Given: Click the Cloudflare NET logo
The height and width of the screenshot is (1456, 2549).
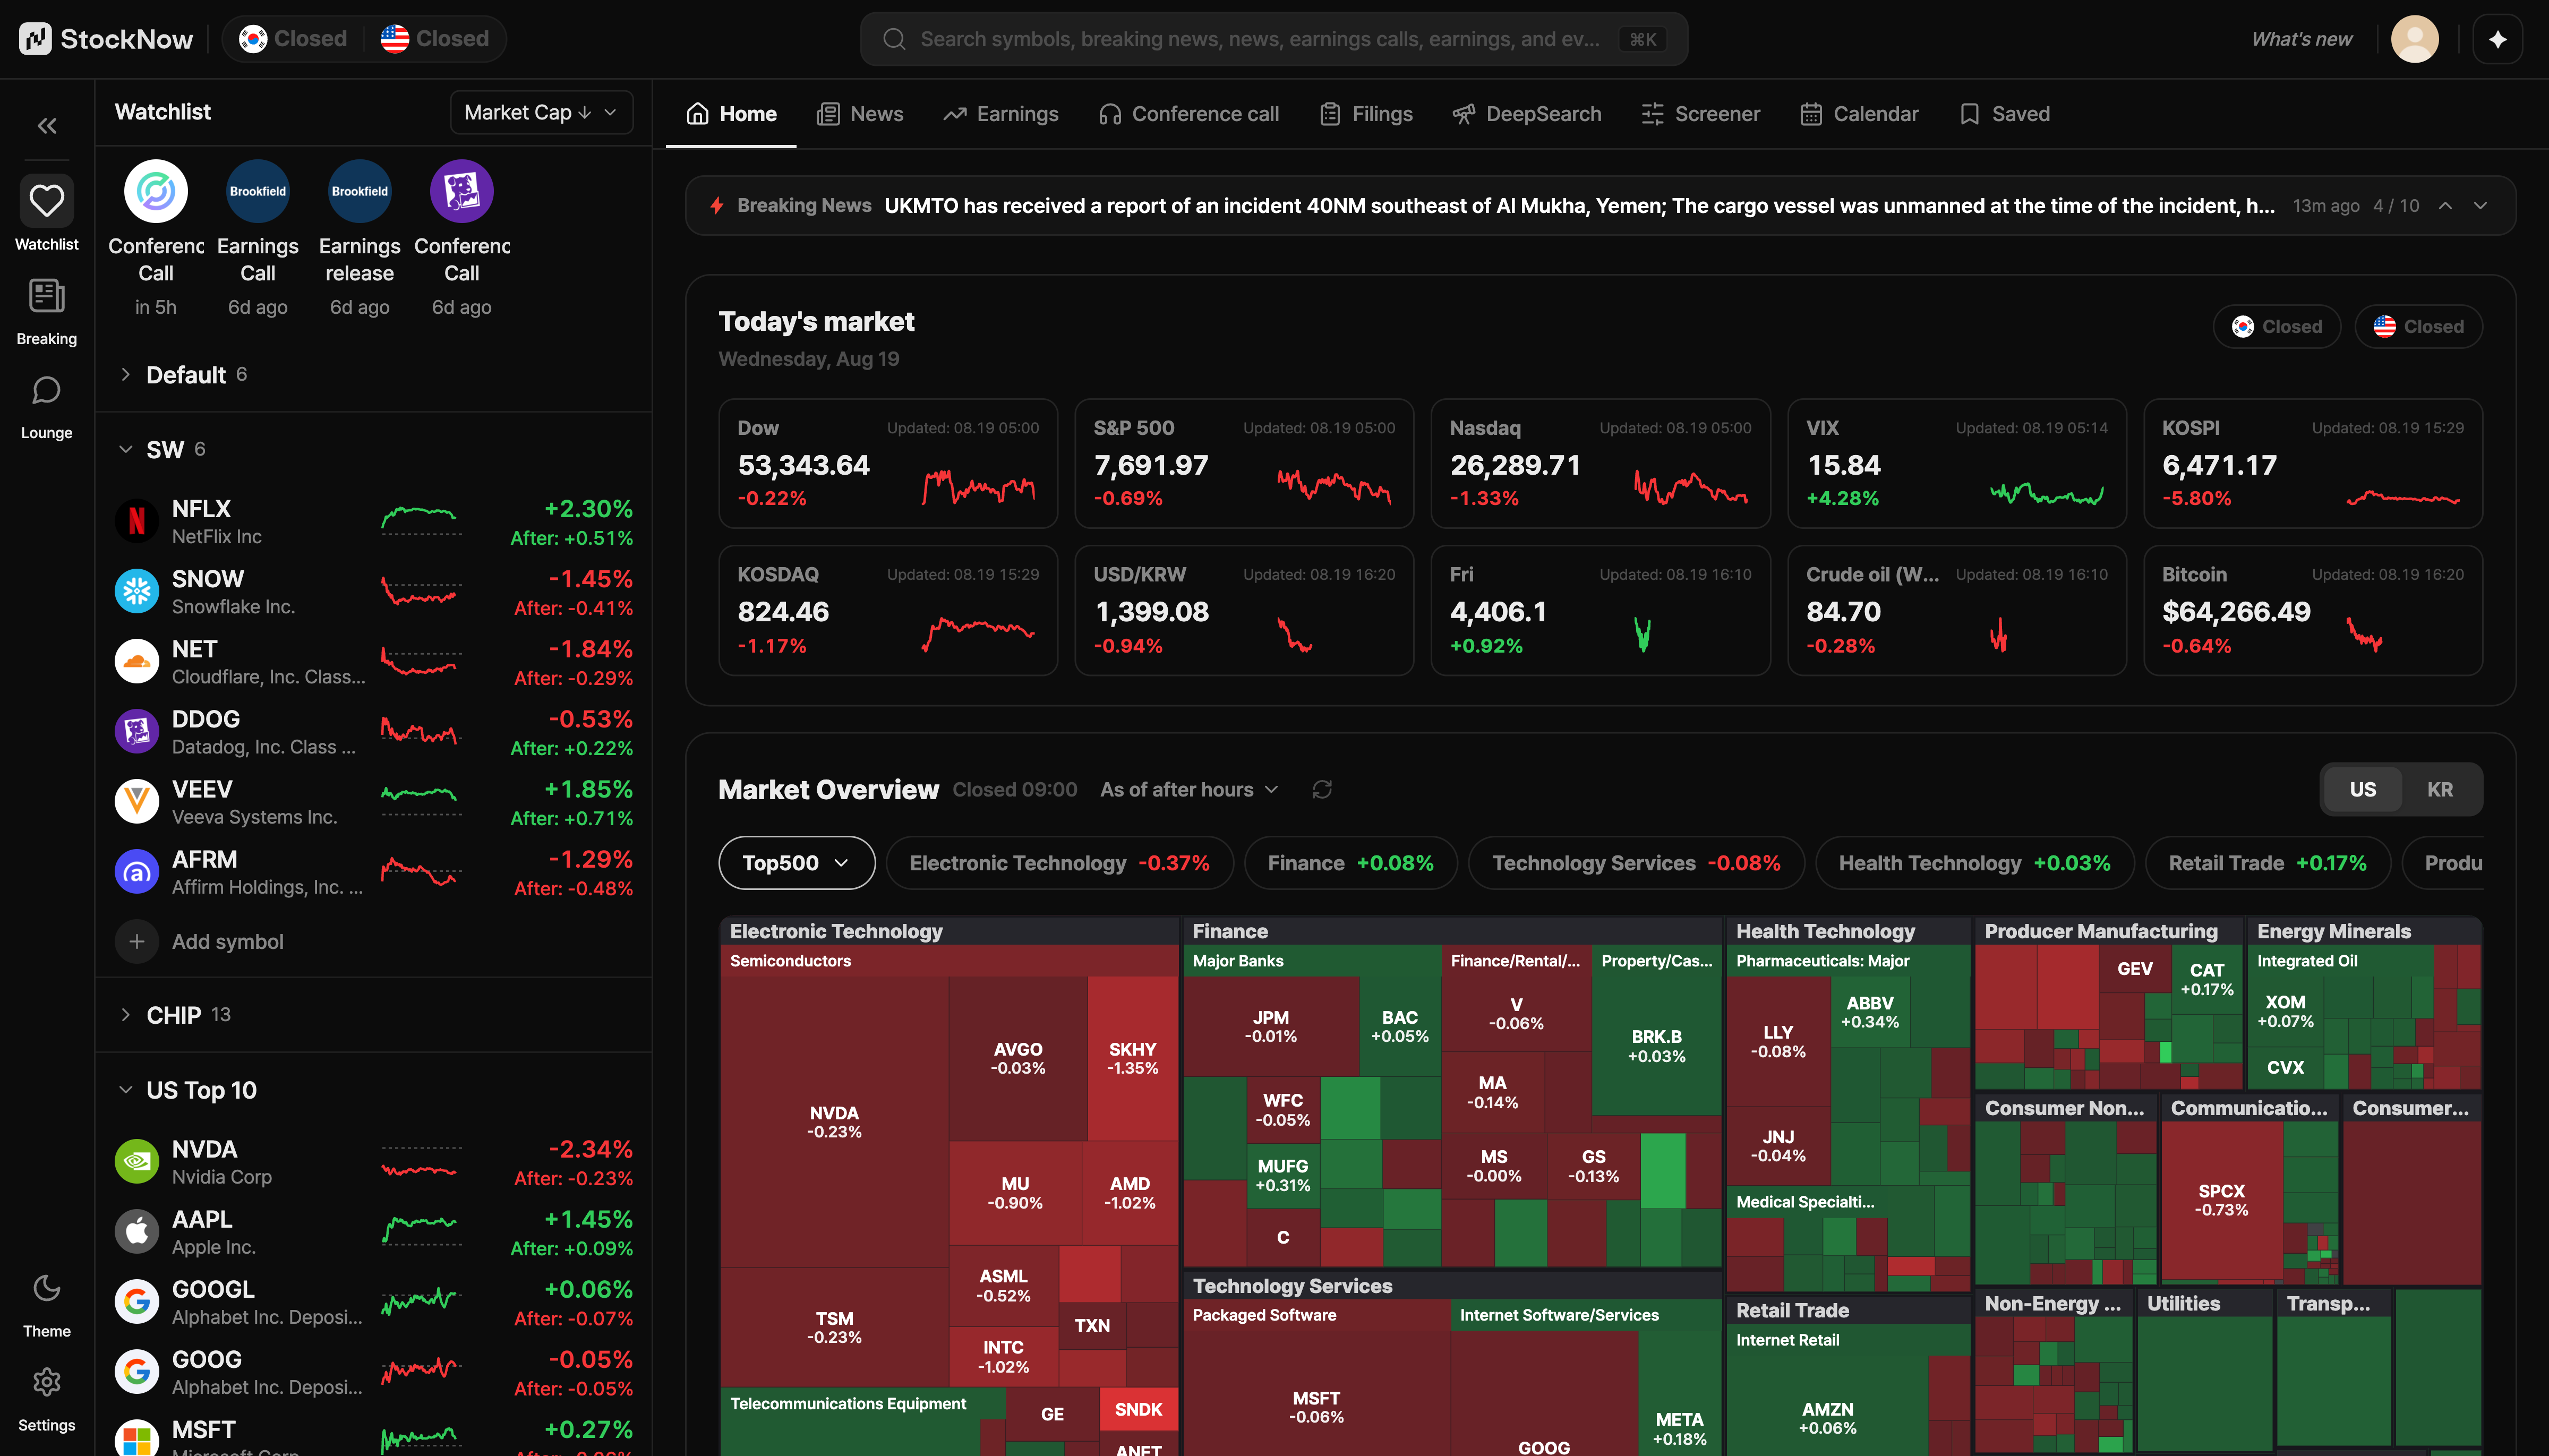Looking at the screenshot, I should [137, 661].
